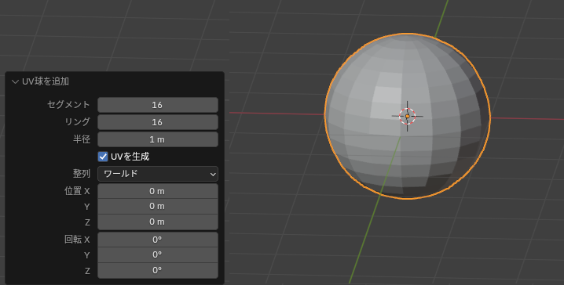564x285 pixels.
Task: Click the 回転 Y value field
Action: point(158,254)
